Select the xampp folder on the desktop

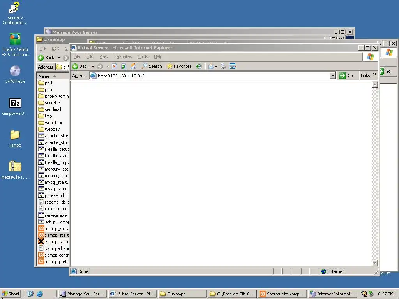click(15, 139)
